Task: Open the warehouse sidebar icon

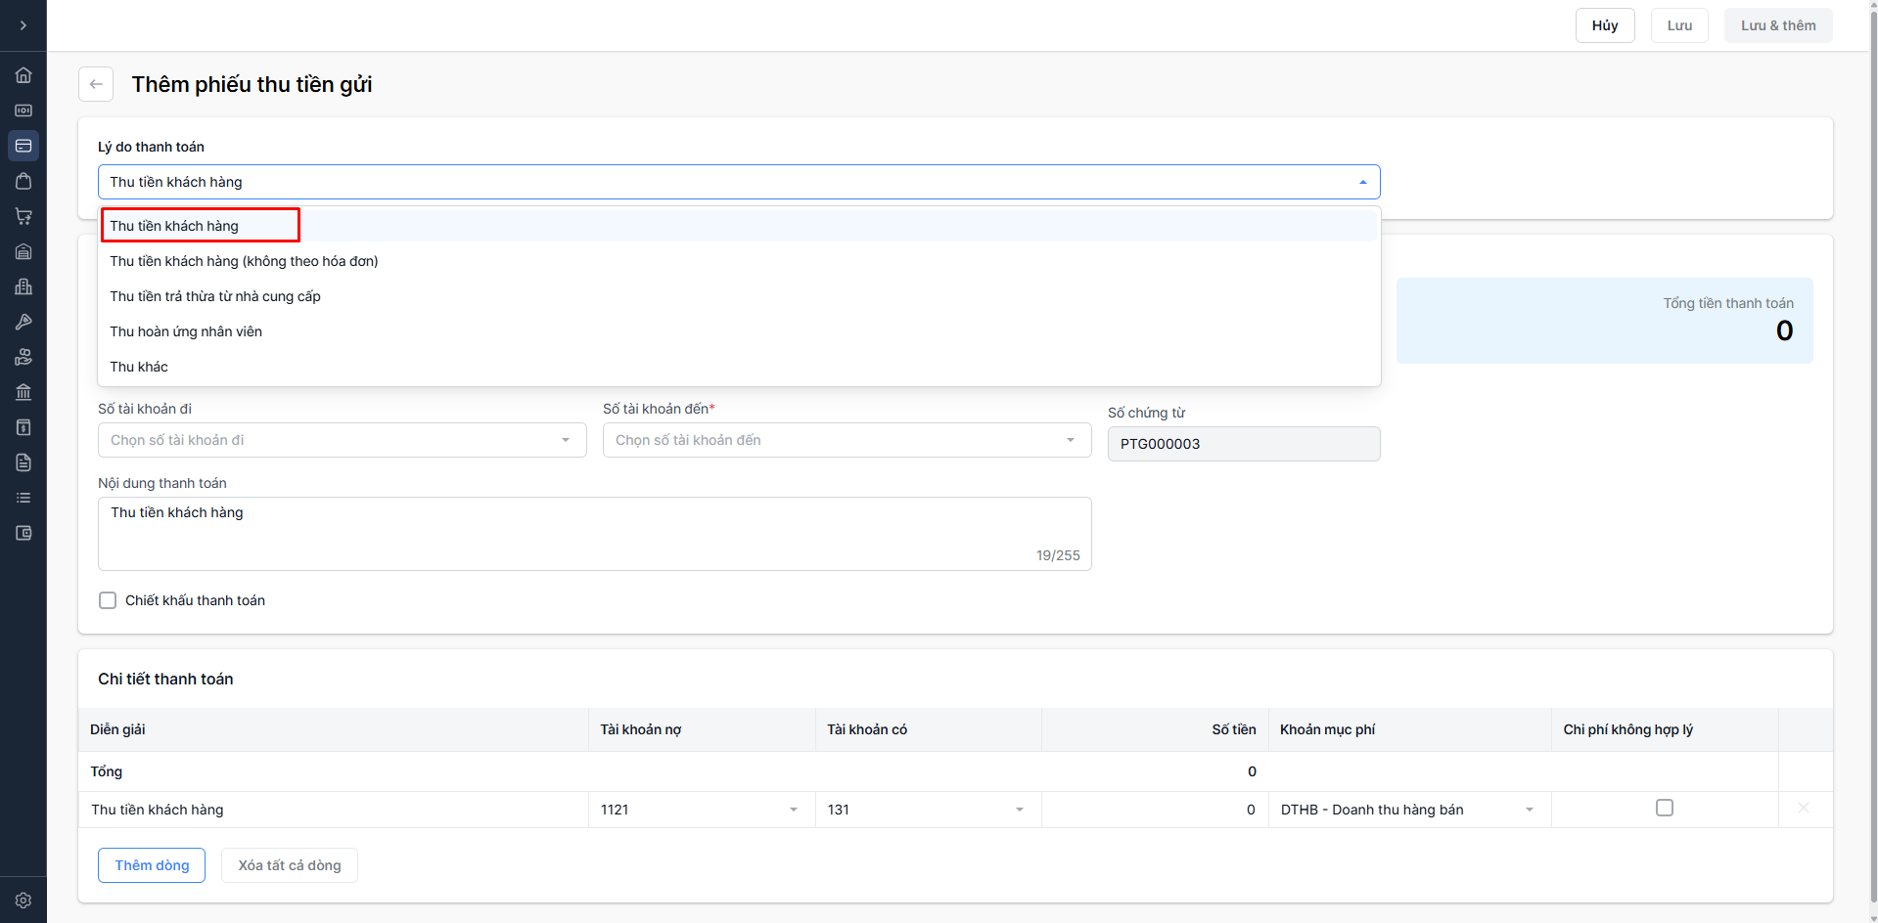Action: pyautogui.click(x=23, y=251)
